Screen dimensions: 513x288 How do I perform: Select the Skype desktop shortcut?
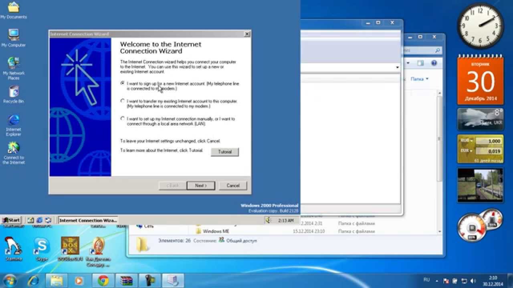coord(42,249)
